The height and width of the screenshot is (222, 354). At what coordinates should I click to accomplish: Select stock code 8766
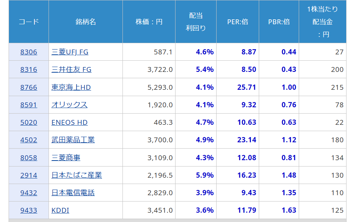pyautogui.click(x=29, y=88)
